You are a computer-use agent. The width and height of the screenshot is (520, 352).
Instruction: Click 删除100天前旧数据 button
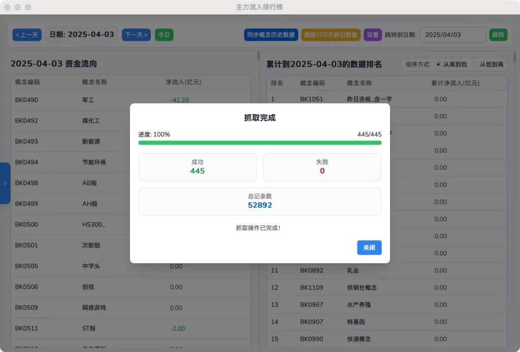pyautogui.click(x=331, y=35)
